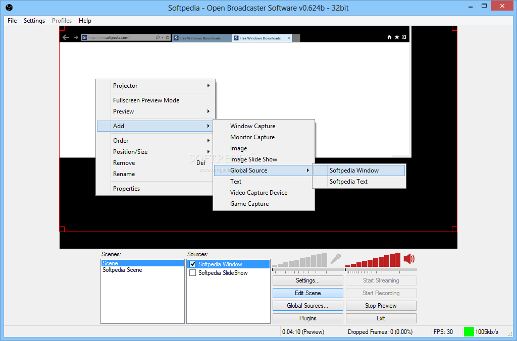The width and height of the screenshot is (517, 341).
Task: Click the Start Streaming button
Action: coord(381,280)
